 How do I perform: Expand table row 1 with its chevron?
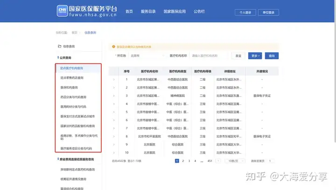tap(114, 79)
